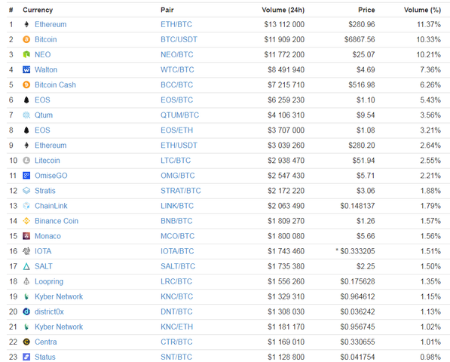Click the Litecoin grey coin icon

click(26, 161)
